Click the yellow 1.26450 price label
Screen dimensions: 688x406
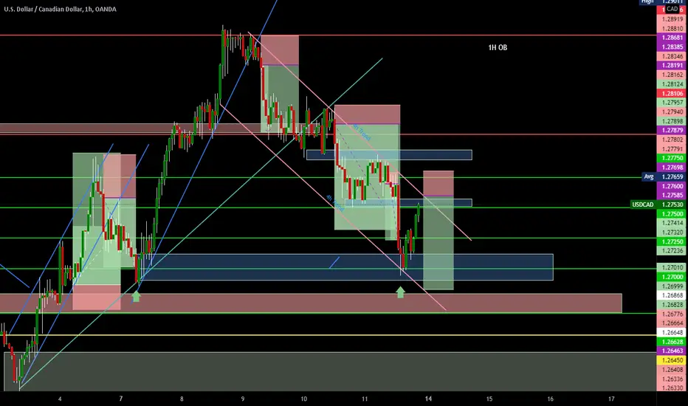pyautogui.click(x=671, y=360)
